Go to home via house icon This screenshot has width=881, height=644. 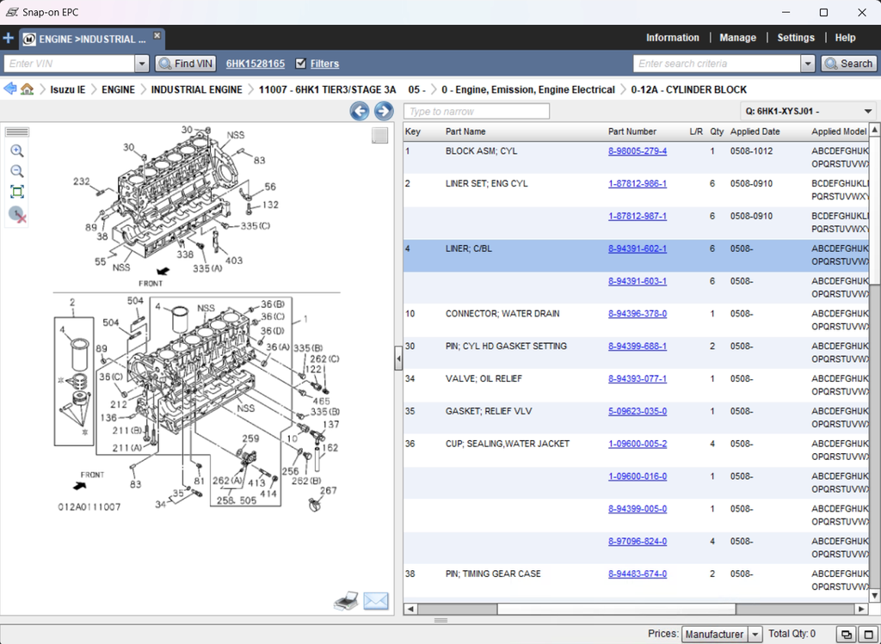pos(27,89)
